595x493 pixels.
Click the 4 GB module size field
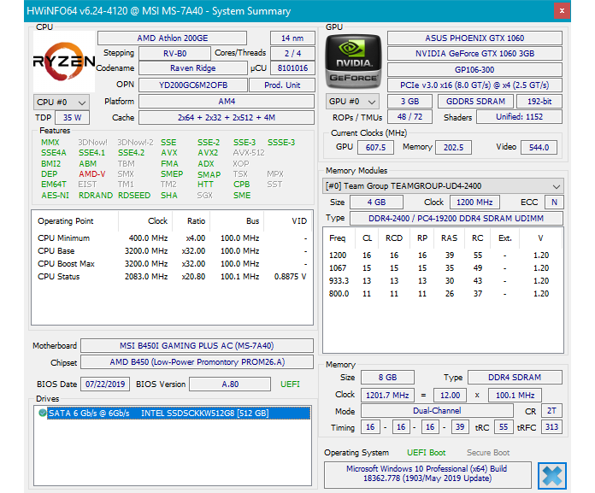pyautogui.click(x=376, y=202)
